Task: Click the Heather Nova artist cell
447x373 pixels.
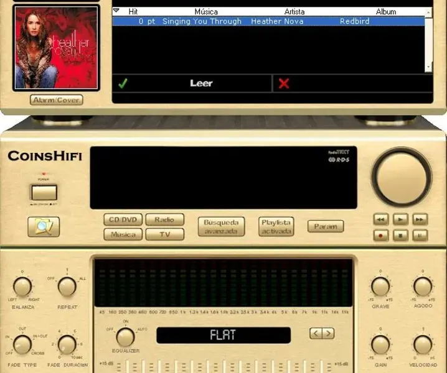Action: [277, 21]
